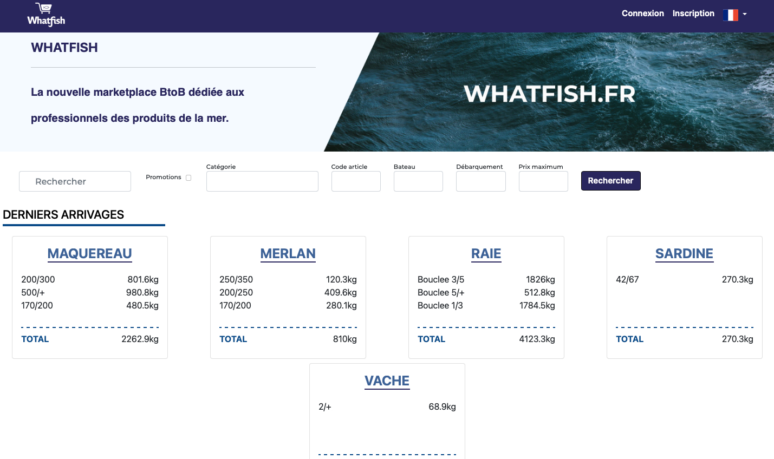Viewport: 774px width, 459px height.
Task: Open the RAIE arrivals listing
Action: click(486, 253)
